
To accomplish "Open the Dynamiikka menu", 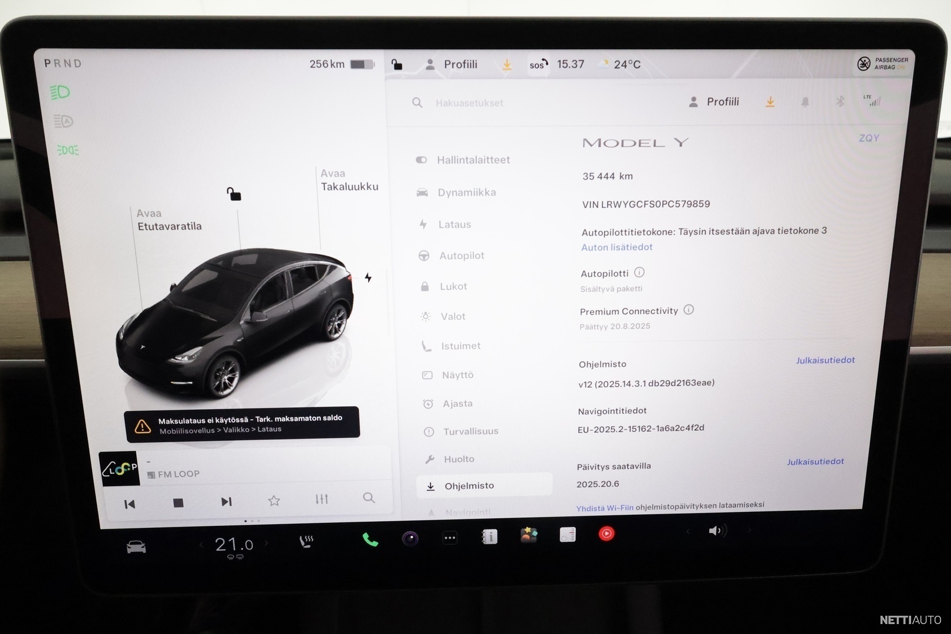I will (x=457, y=193).
